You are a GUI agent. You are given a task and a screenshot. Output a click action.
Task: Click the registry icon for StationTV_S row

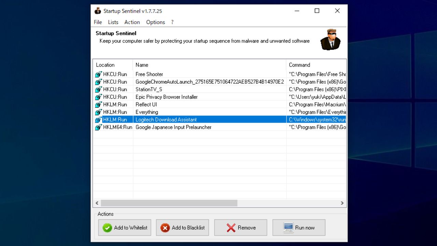98,89
